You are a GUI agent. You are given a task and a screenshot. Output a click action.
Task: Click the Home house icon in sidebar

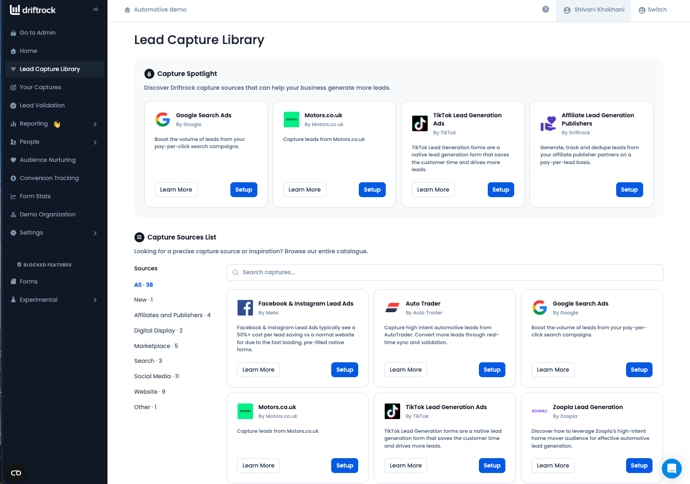point(13,51)
